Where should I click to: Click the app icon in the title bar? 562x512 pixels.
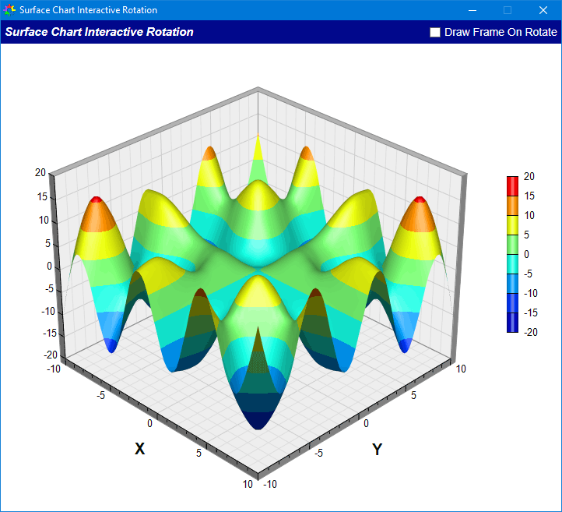click(9, 10)
